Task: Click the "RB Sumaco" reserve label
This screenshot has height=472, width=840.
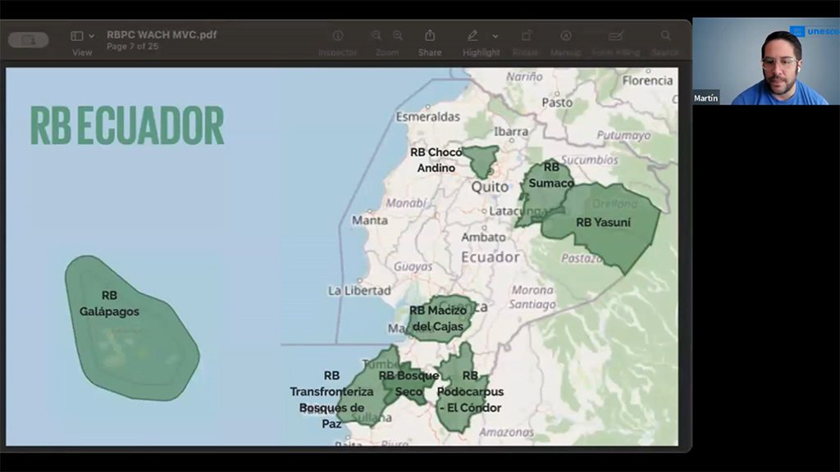Action: 551,175
